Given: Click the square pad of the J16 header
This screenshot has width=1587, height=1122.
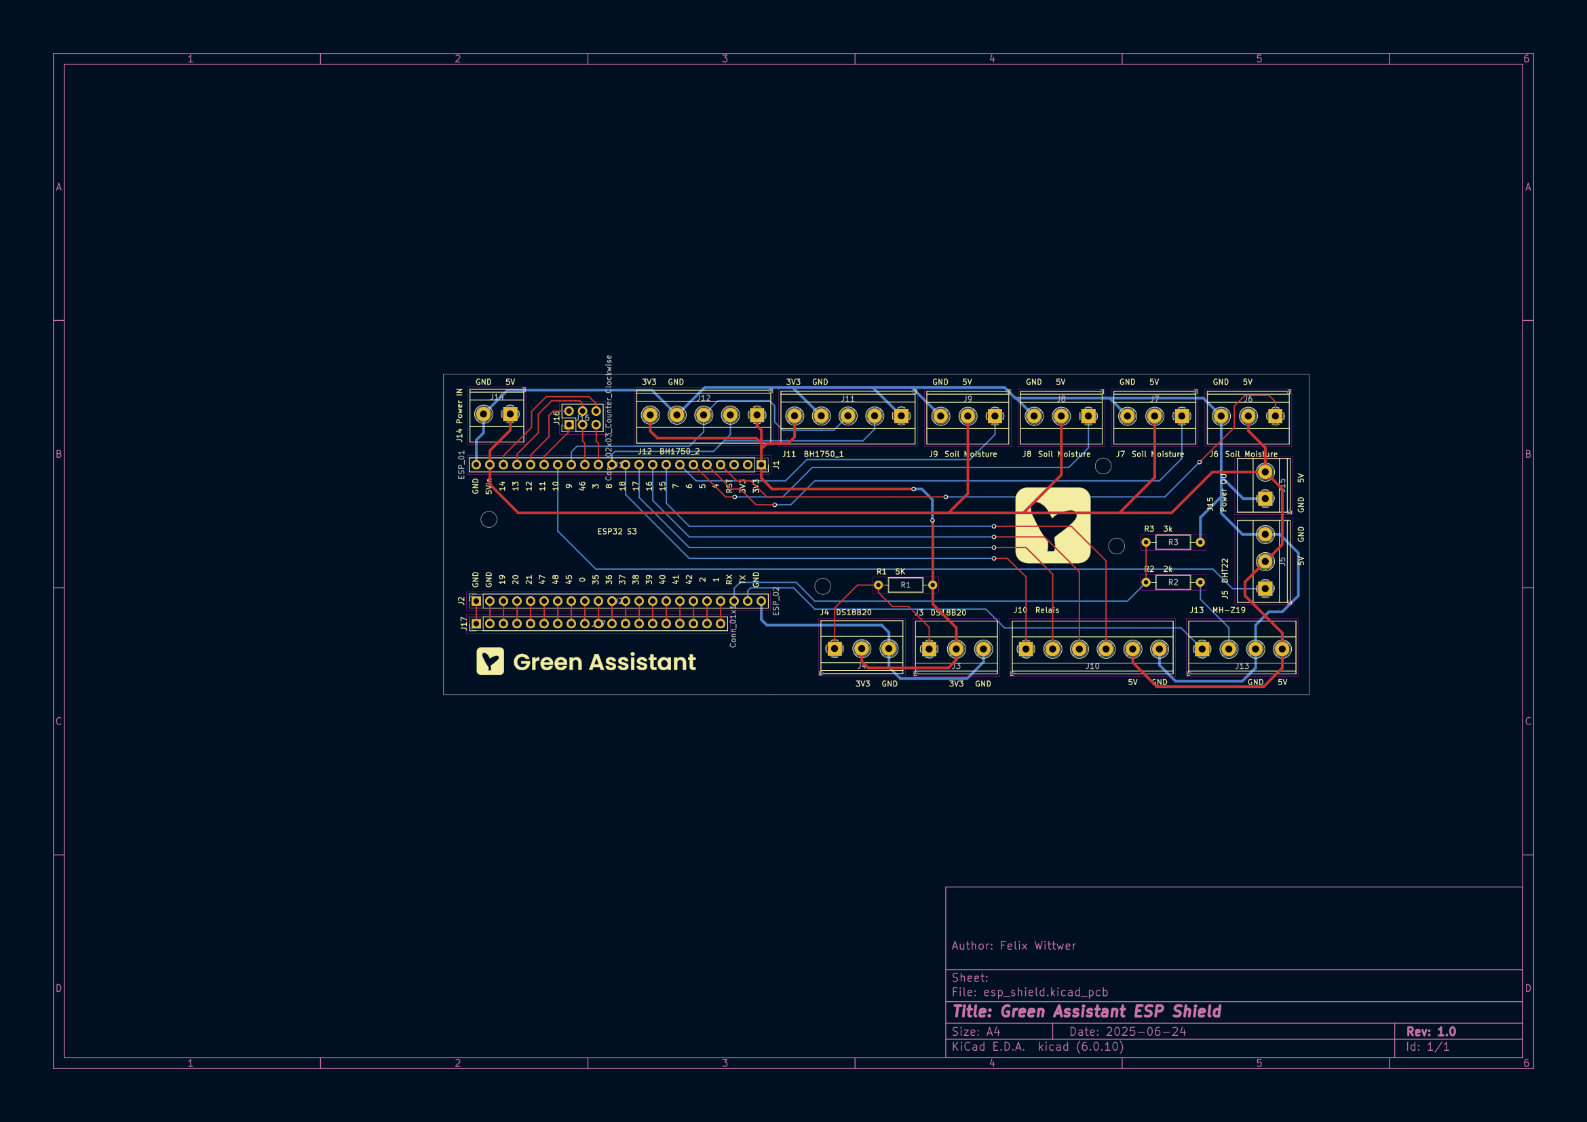Looking at the screenshot, I should [569, 425].
